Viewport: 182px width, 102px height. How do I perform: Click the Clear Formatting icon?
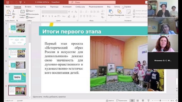coord(76,12)
